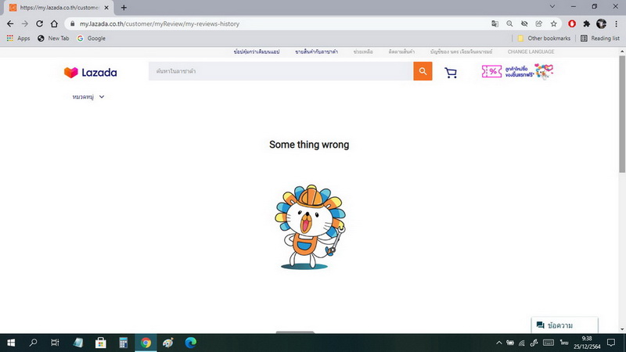Open the account name menu in top bar
The height and width of the screenshot is (352, 626).
(x=461, y=52)
